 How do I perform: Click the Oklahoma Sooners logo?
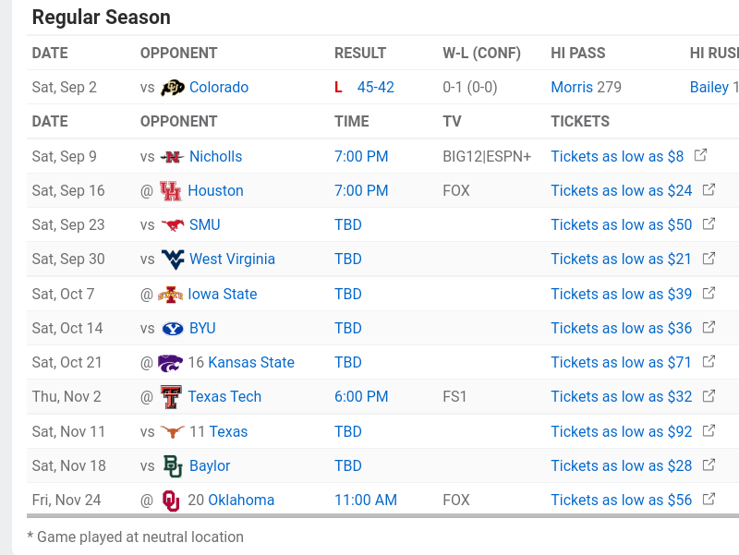click(x=171, y=501)
